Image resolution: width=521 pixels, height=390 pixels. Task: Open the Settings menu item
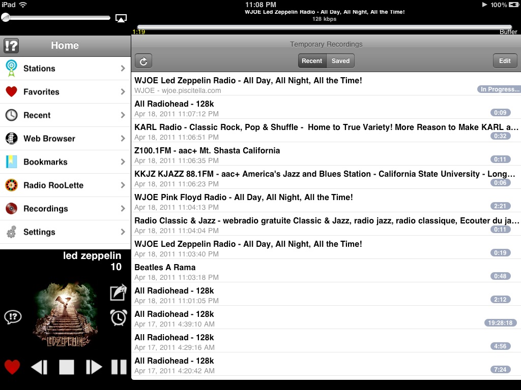coord(65,232)
